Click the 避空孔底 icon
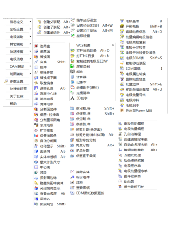Image resolution: width=172 pixels, height=249 pixels. pos(36,88)
